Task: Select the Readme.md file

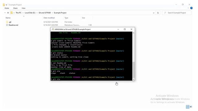Action: (x=13, y=25)
